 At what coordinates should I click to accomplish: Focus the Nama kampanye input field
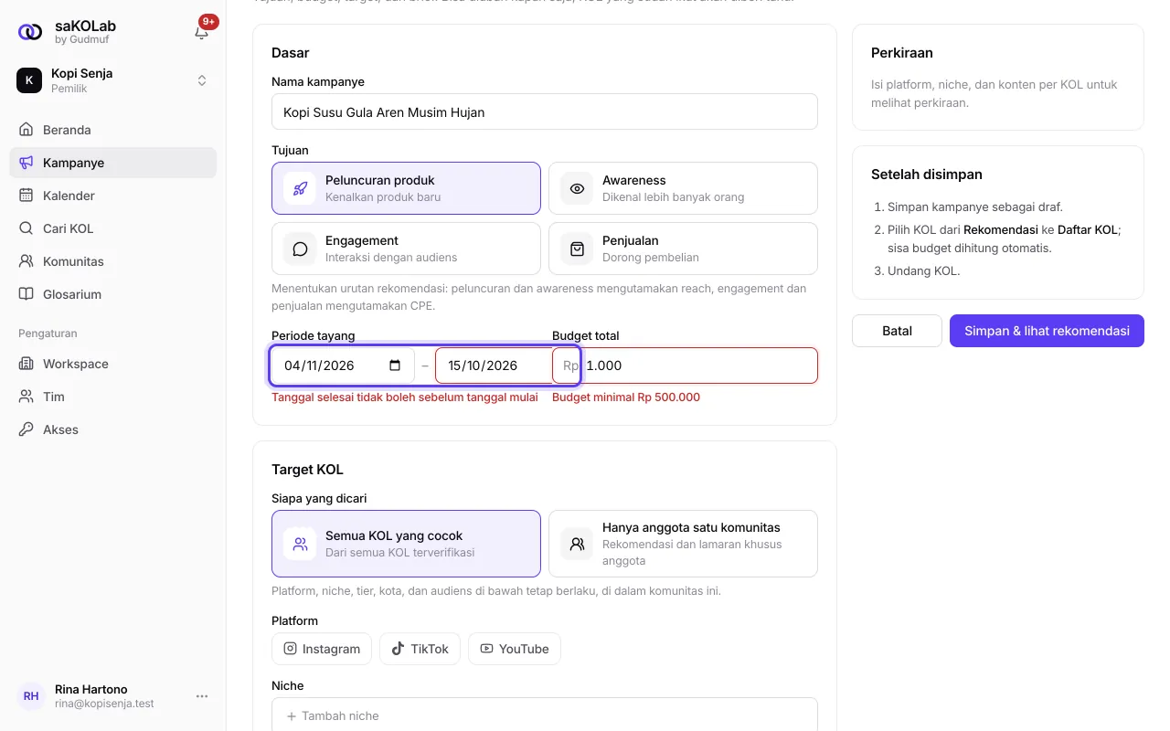tap(545, 111)
